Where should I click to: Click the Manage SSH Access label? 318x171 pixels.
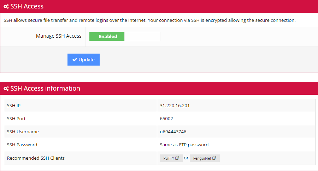(59, 36)
